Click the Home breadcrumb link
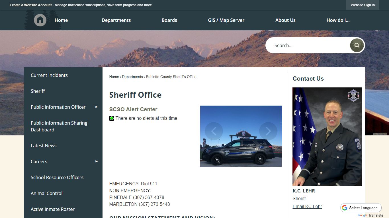Viewport: 389px width, 218px height. click(114, 77)
